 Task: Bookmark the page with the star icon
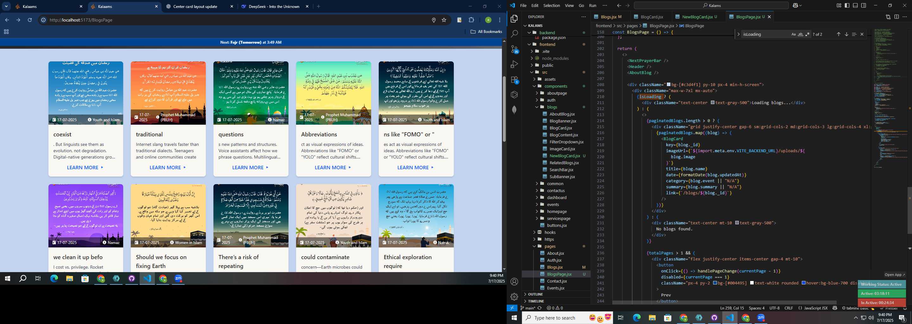click(444, 20)
